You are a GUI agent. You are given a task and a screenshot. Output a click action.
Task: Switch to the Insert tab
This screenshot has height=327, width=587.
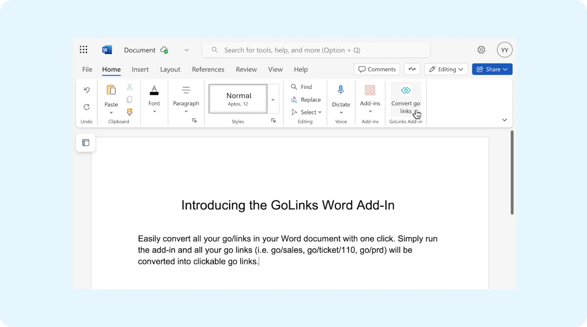coord(140,69)
